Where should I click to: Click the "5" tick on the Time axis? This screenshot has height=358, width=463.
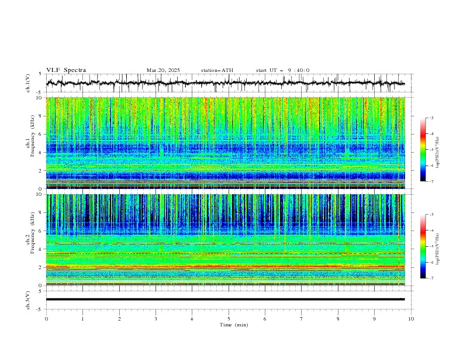[229, 319]
